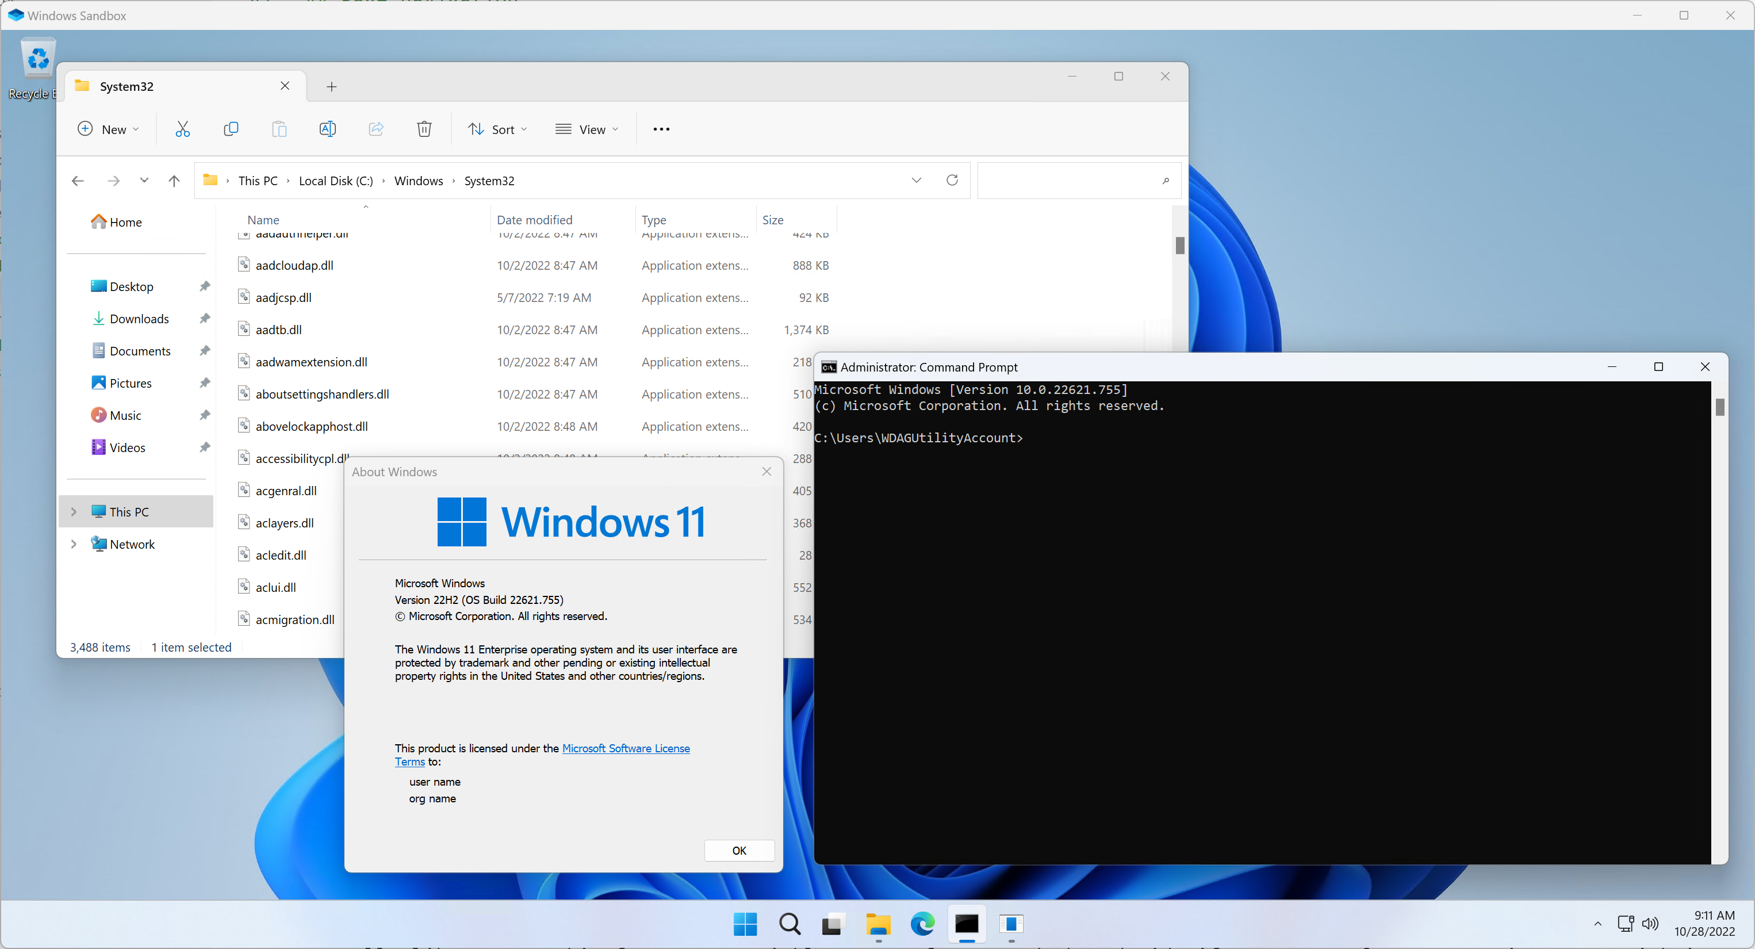Click the Copy icon in Explorer toolbar
Viewport: 1755px width, 949px height.
231,129
